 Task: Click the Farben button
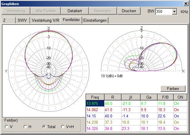(x=173, y=89)
